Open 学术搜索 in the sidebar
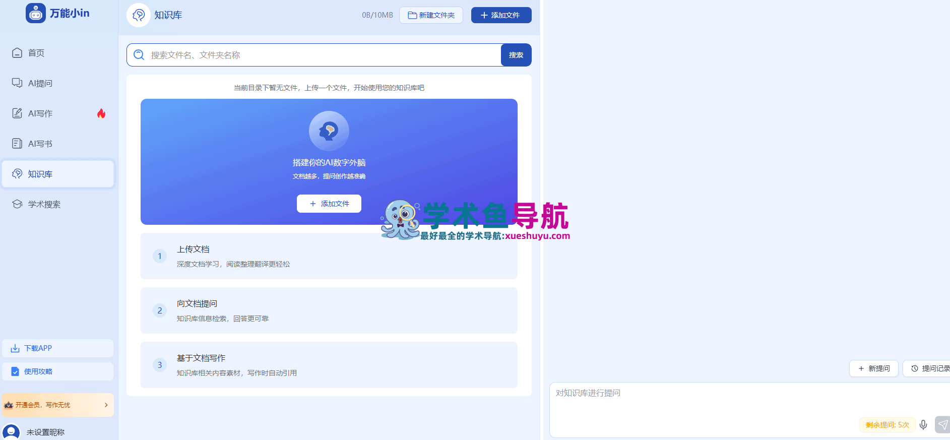Viewport: 950px width, 440px height. pyautogui.click(x=58, y=204)
